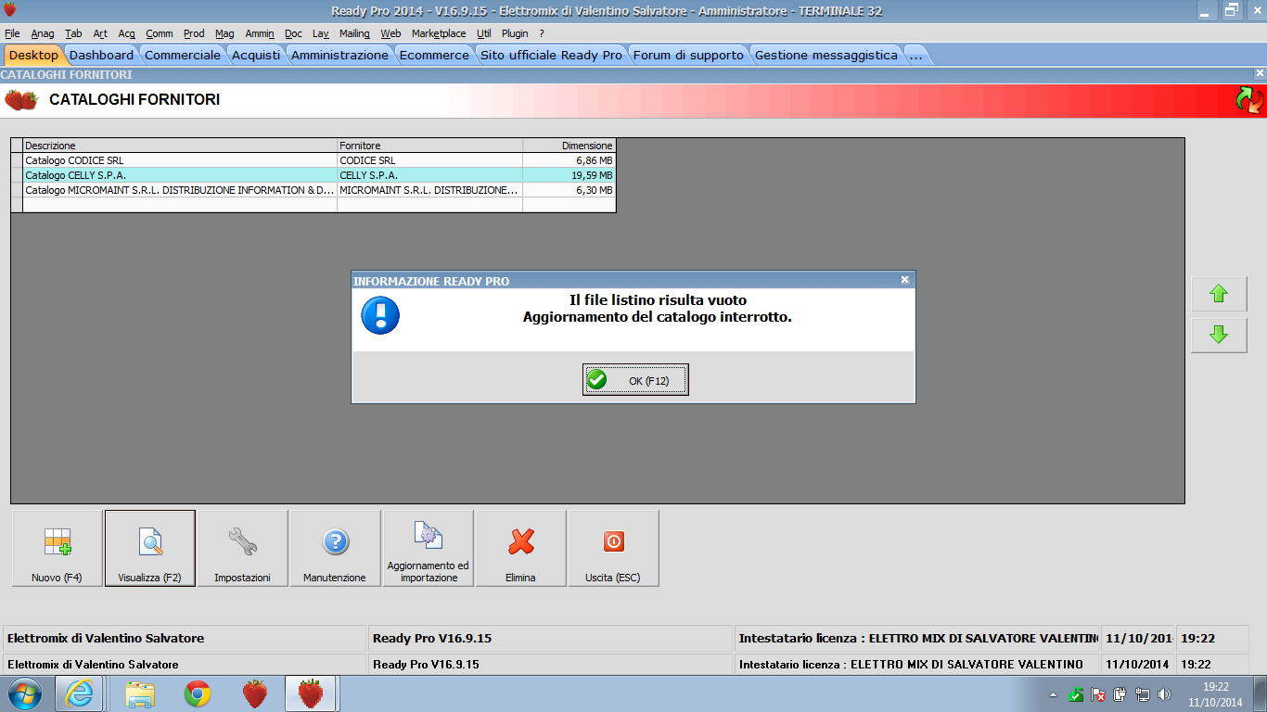Open the Ammin menu
This screenshot has height=712, width=1267.
click(x=260, y=33)
